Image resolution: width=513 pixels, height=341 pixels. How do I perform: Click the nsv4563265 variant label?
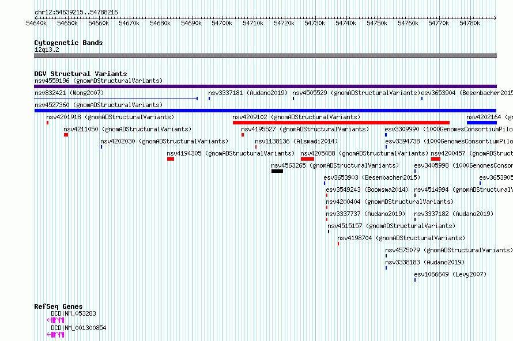(335, 165)
